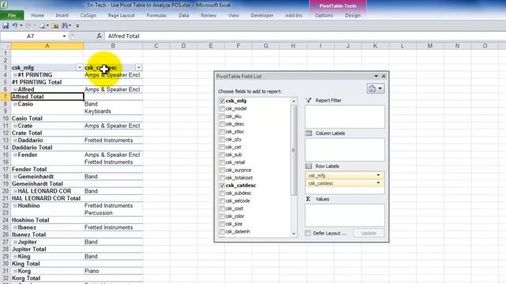Collapse the HAL LEONARD COR group
This screenshot has width=506, height=284.
click(x=15, y=191)
